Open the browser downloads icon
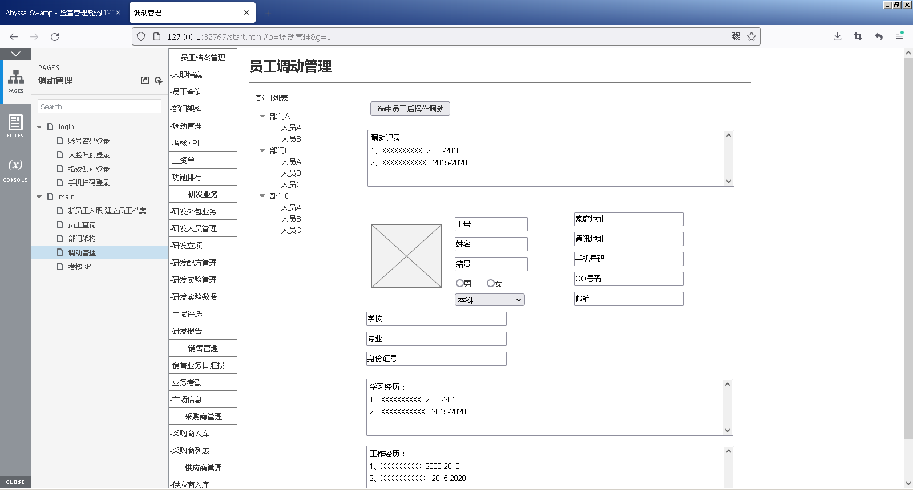The height and width of the screenshot is (490, 913). click(x=837, y=36)
